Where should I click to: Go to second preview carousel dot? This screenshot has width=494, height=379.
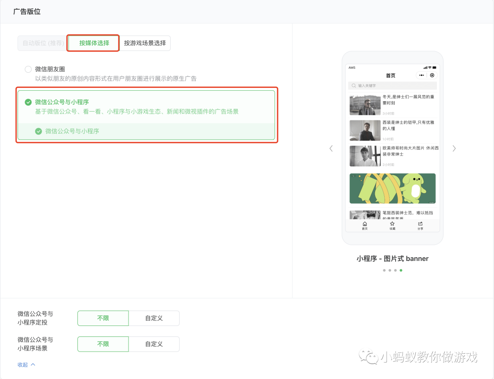coord(390,270)
